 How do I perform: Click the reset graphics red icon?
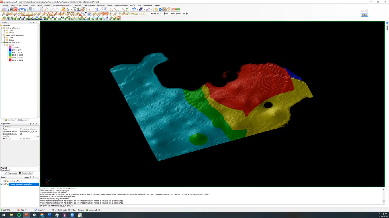15,9
